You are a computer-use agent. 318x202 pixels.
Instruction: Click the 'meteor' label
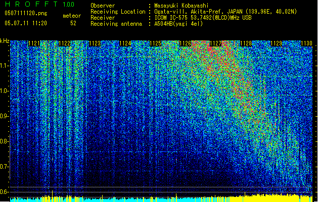coord(72,16)
